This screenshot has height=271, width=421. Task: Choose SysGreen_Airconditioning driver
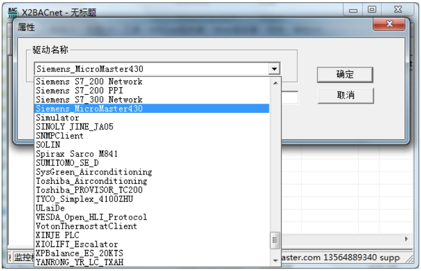point(152,171)
